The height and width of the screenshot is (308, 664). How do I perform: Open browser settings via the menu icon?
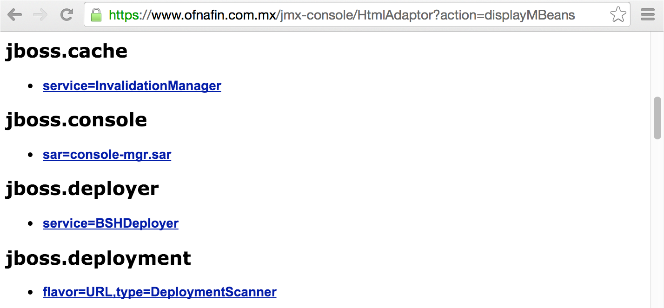tap(648, 14)
